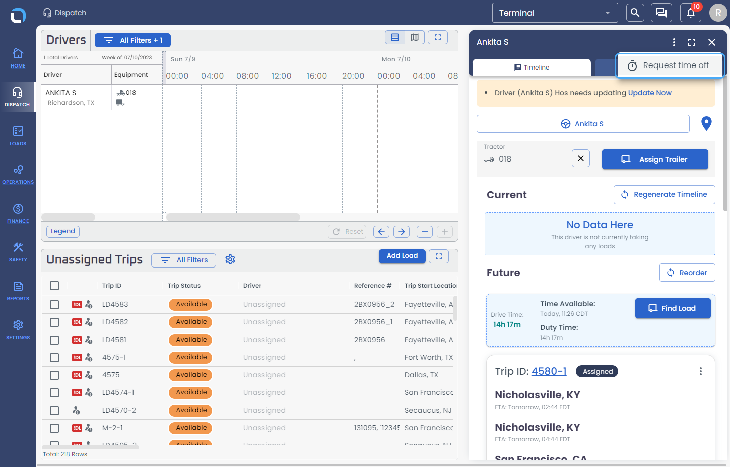Open more options in Ankita S panel
The width and height of the screenshot is (730, 467).
click(674, 42)
